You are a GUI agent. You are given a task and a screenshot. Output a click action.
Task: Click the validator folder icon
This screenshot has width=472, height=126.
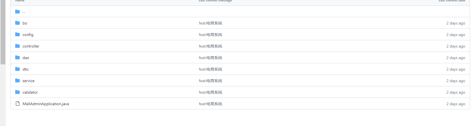tap(17, 92)
